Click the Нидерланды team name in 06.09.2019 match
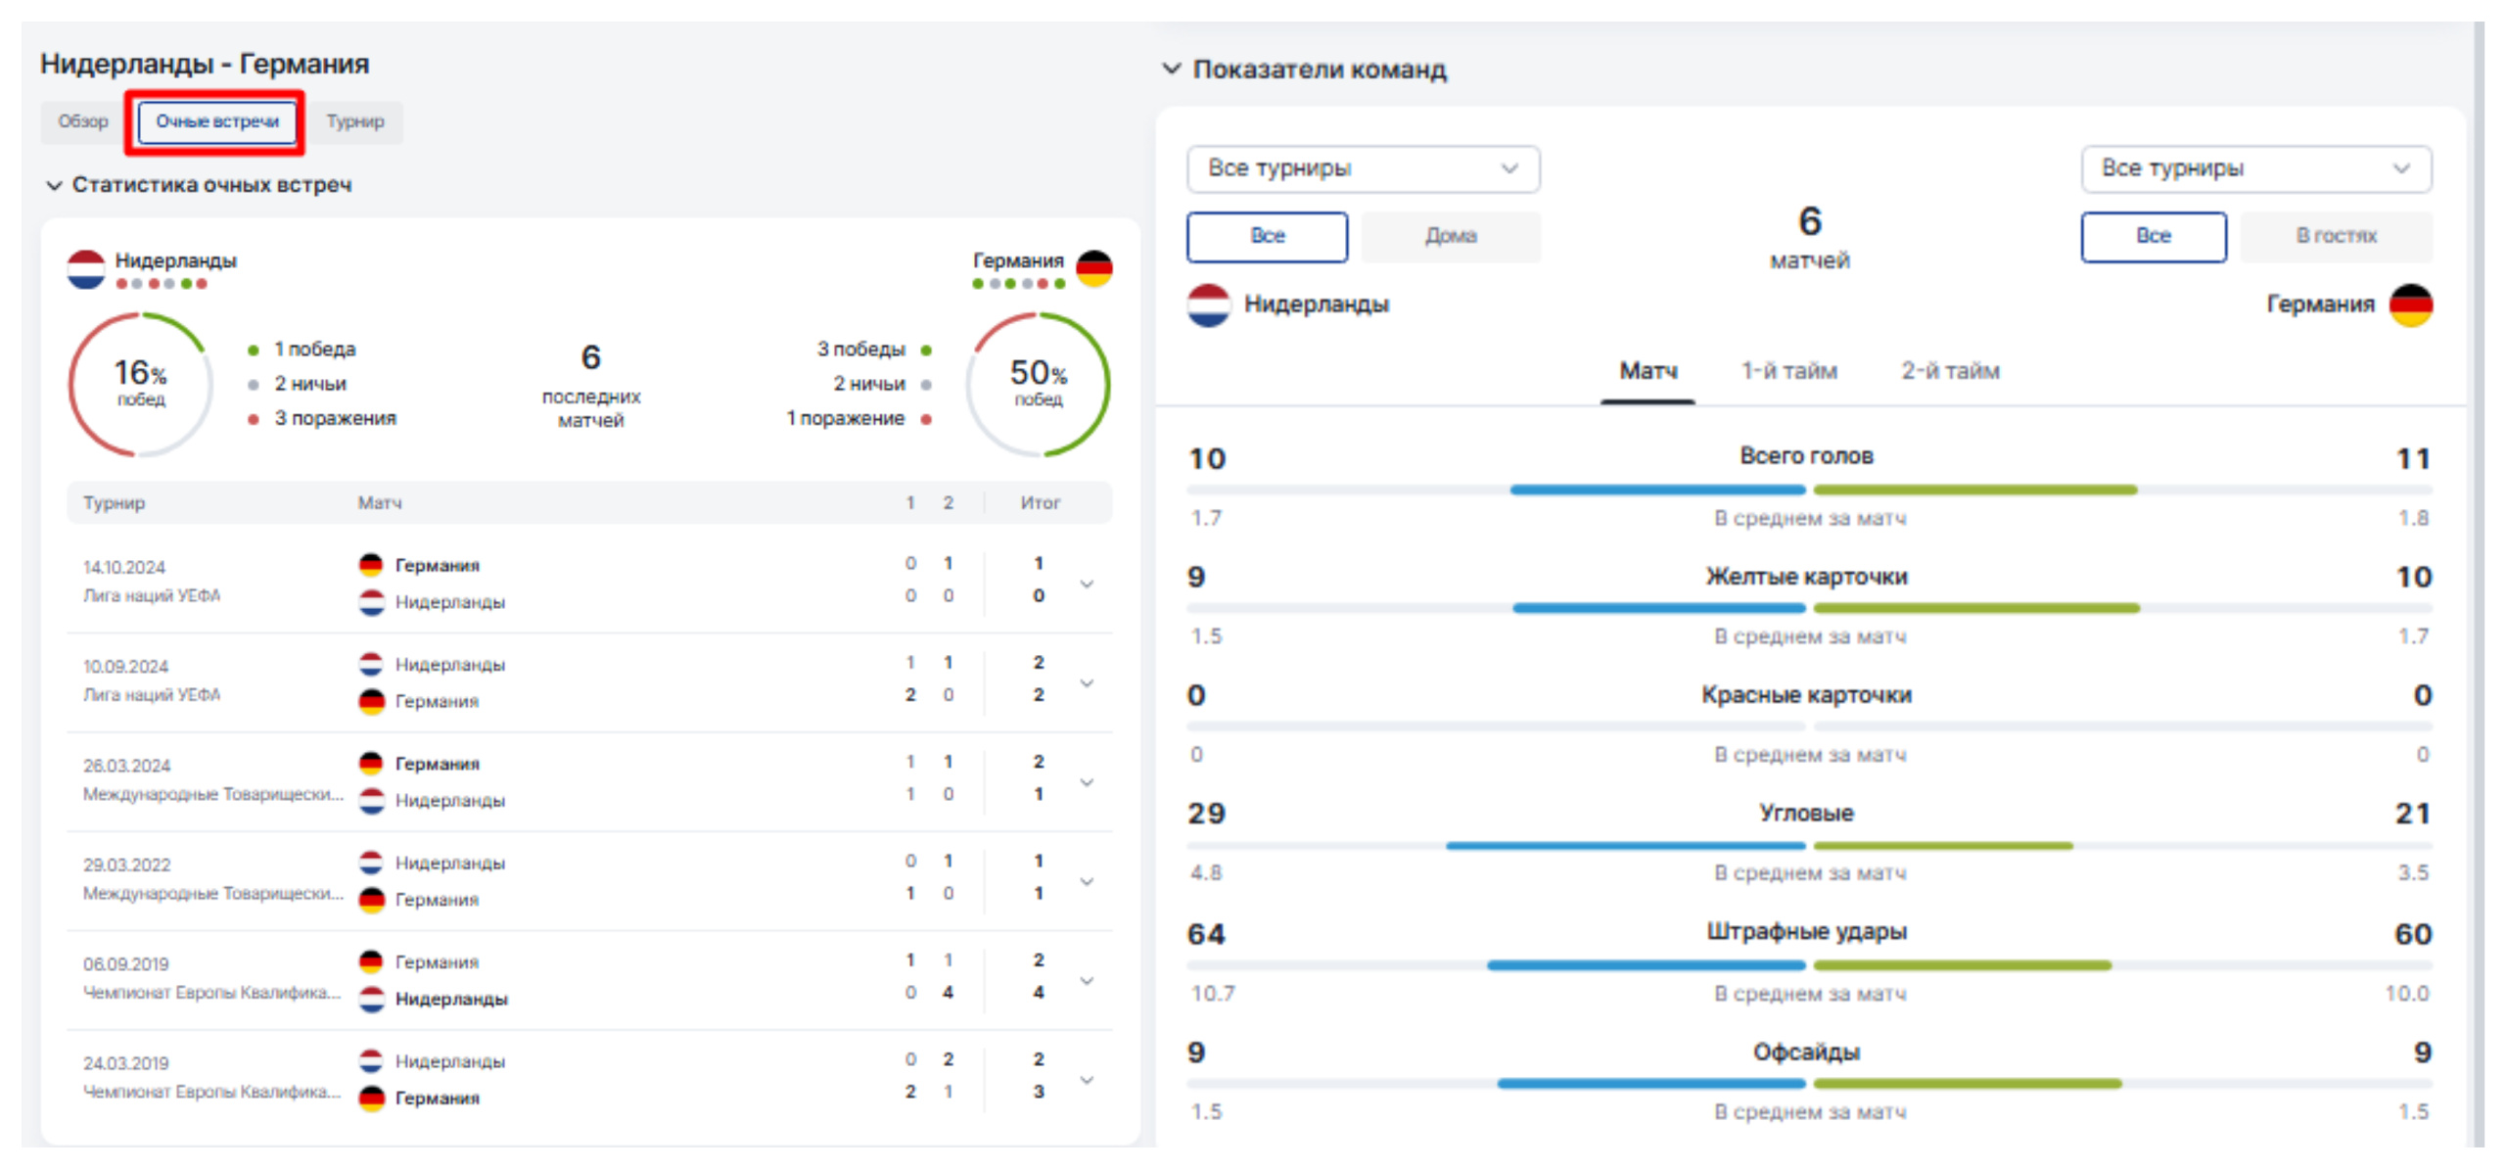This screenshot has height=1169, width=2506. (x=451, y=1000)
